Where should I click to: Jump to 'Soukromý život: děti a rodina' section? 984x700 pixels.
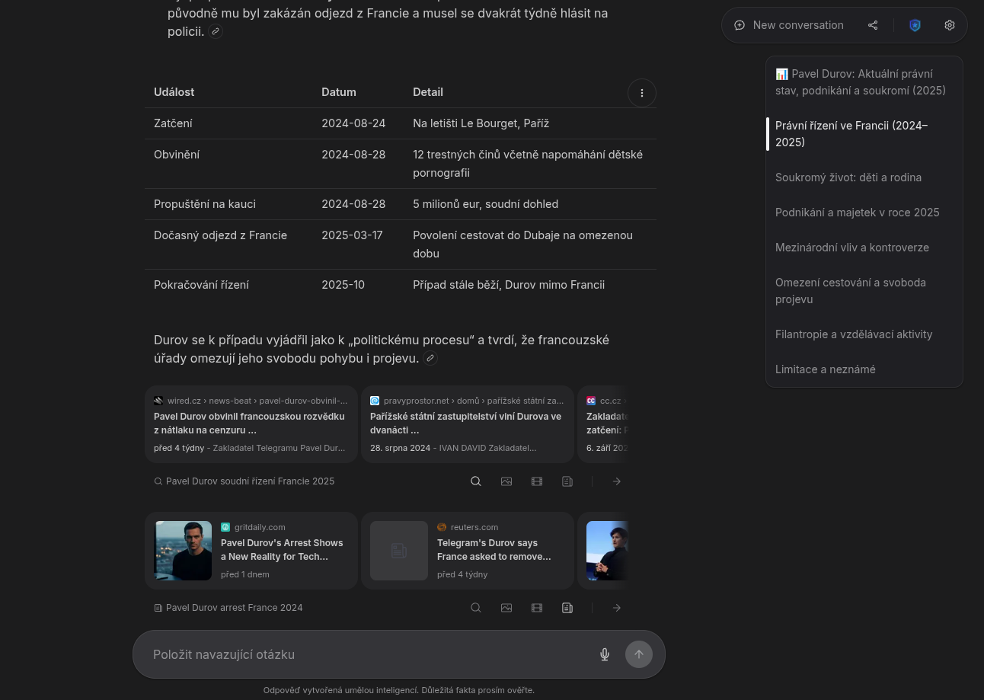click(x=848, y=177)
